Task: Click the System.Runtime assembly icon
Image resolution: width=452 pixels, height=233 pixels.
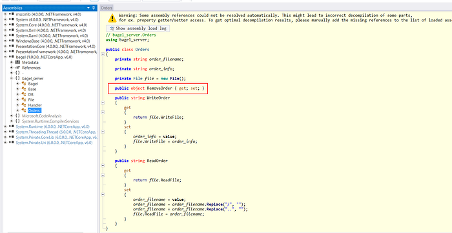Action: coord(12,127)
